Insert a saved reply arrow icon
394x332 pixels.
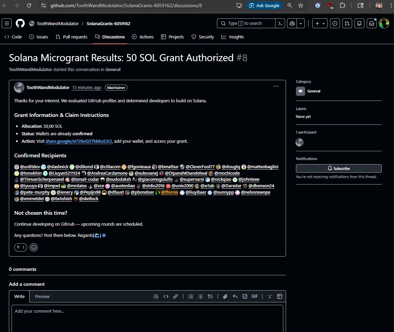pyautogui.click(x=235, y=296)
